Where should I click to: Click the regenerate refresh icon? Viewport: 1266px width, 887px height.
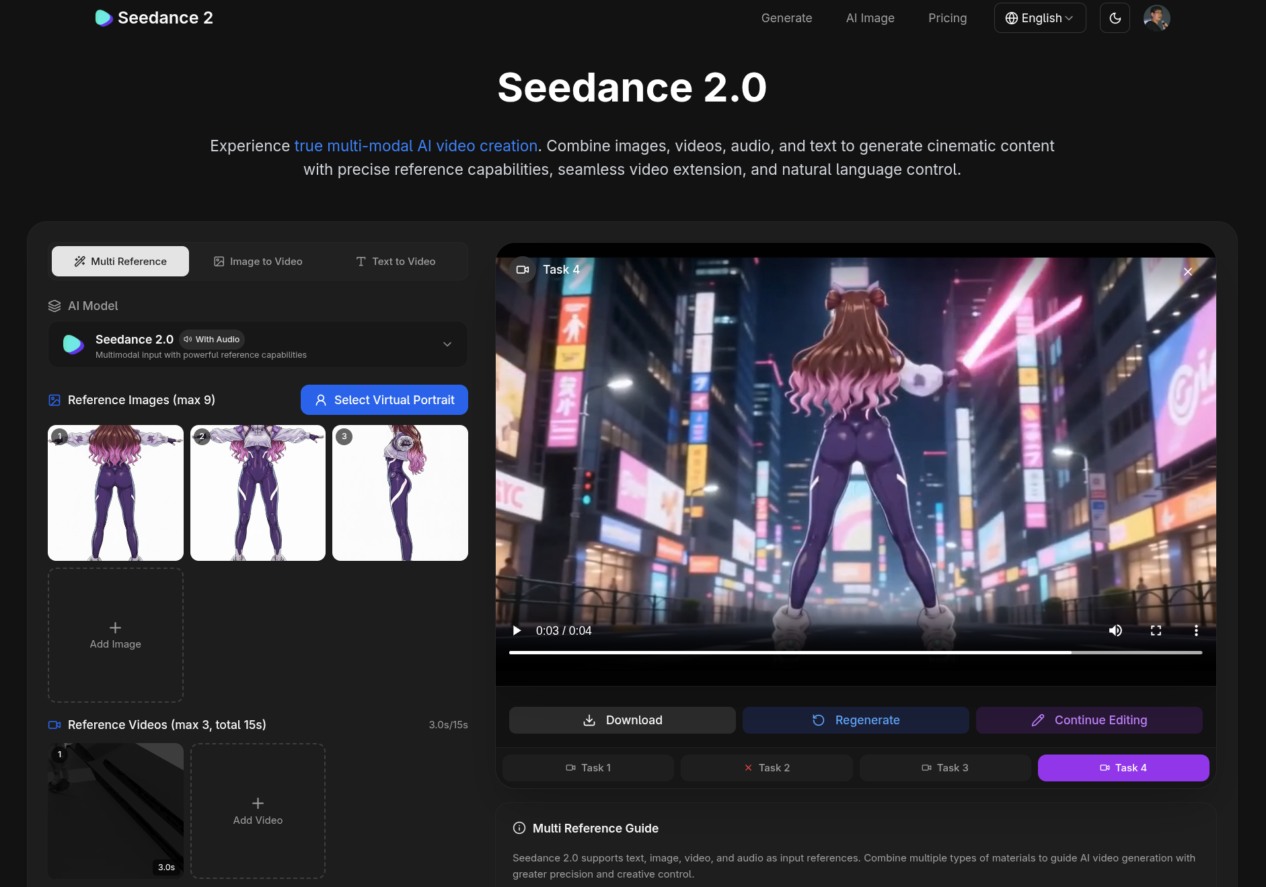tap(818, 720)
